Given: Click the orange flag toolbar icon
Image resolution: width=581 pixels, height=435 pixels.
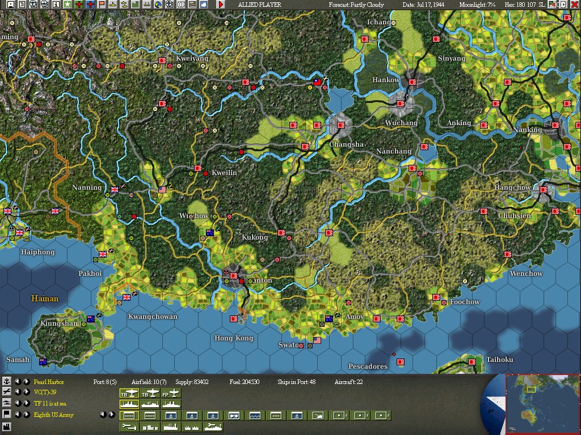Looking at the screenshot, I should point(102,5).
